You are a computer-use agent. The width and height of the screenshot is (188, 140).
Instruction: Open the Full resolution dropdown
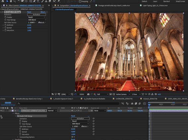tap(102, 94)
